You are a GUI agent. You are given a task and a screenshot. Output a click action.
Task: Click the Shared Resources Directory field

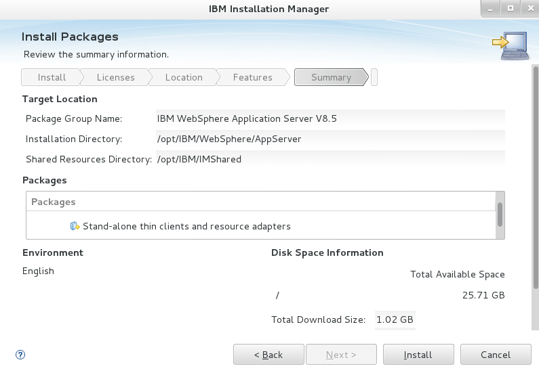click(x=330, y=159)
